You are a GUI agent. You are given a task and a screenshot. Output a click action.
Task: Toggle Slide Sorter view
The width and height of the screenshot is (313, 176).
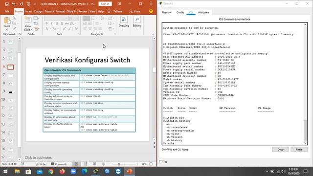[86, 164]
